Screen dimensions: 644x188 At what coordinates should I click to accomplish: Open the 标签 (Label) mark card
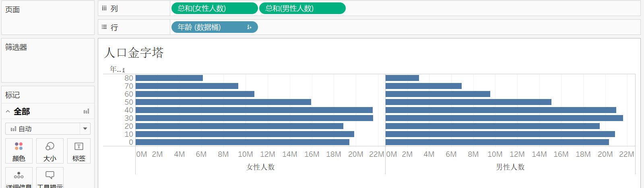[79, 151]
